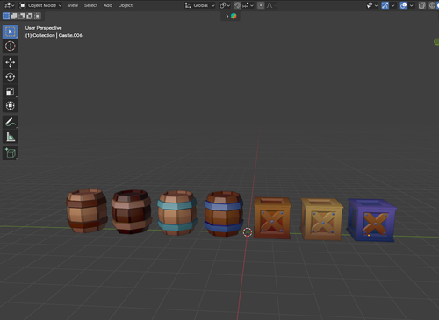
Task: Toggle viewport gizmos visibility
Action: (x=385, y=5)
